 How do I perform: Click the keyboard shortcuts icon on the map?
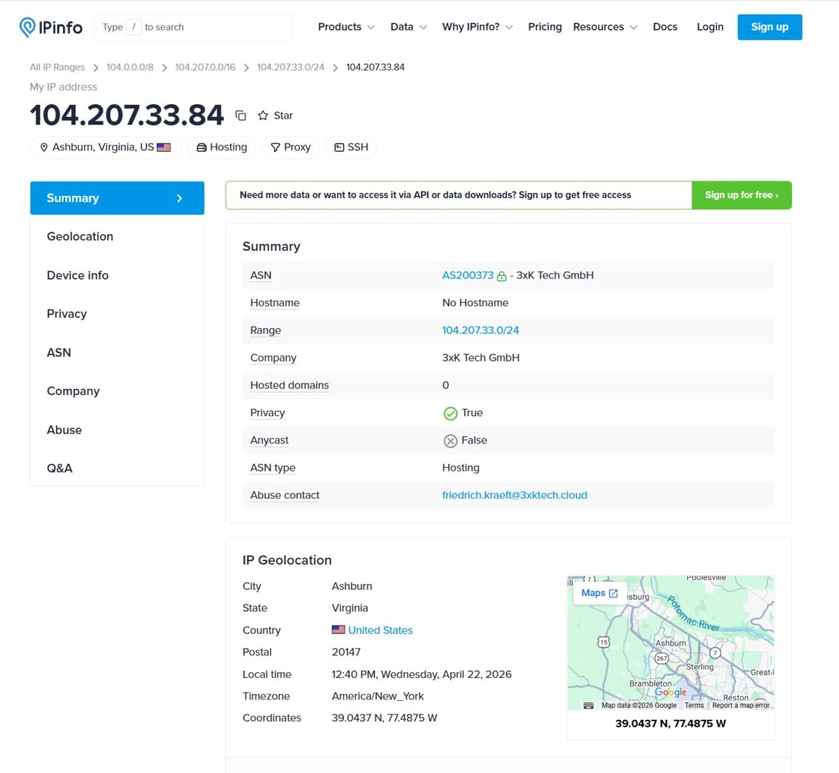(588, 705)
